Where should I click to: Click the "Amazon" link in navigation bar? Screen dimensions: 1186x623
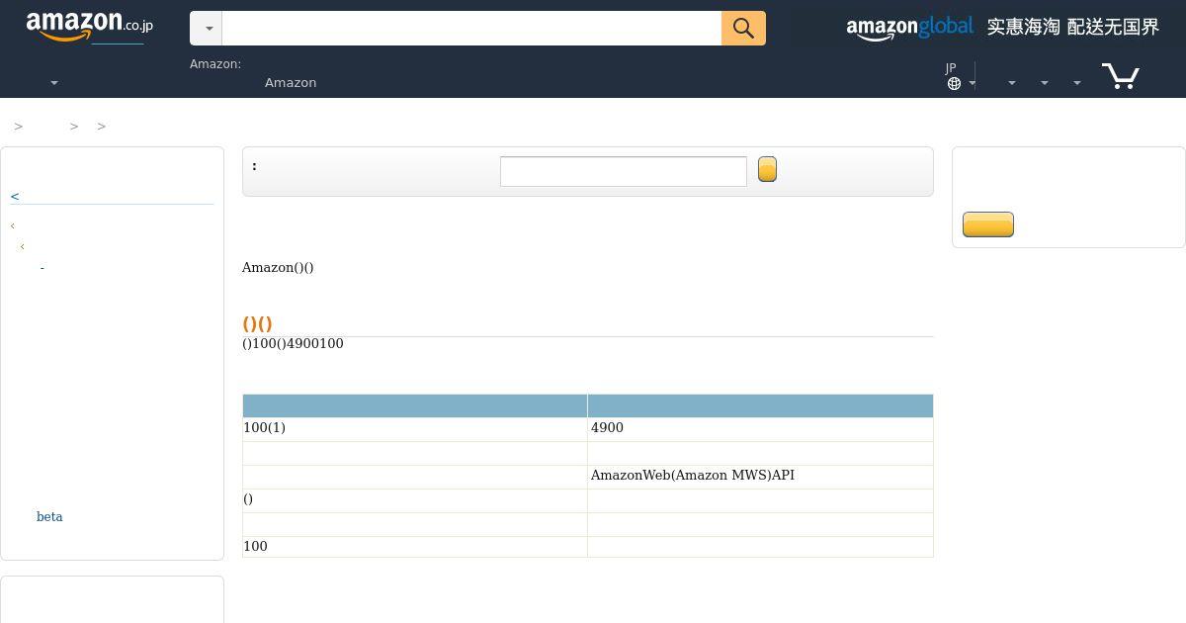click(291, 83)
